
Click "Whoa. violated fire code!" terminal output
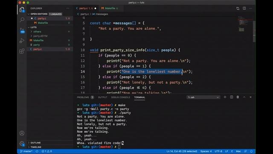100,143
